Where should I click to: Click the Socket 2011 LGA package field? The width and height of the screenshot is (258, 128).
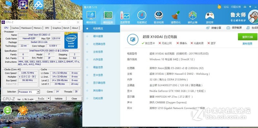(39, 42)
